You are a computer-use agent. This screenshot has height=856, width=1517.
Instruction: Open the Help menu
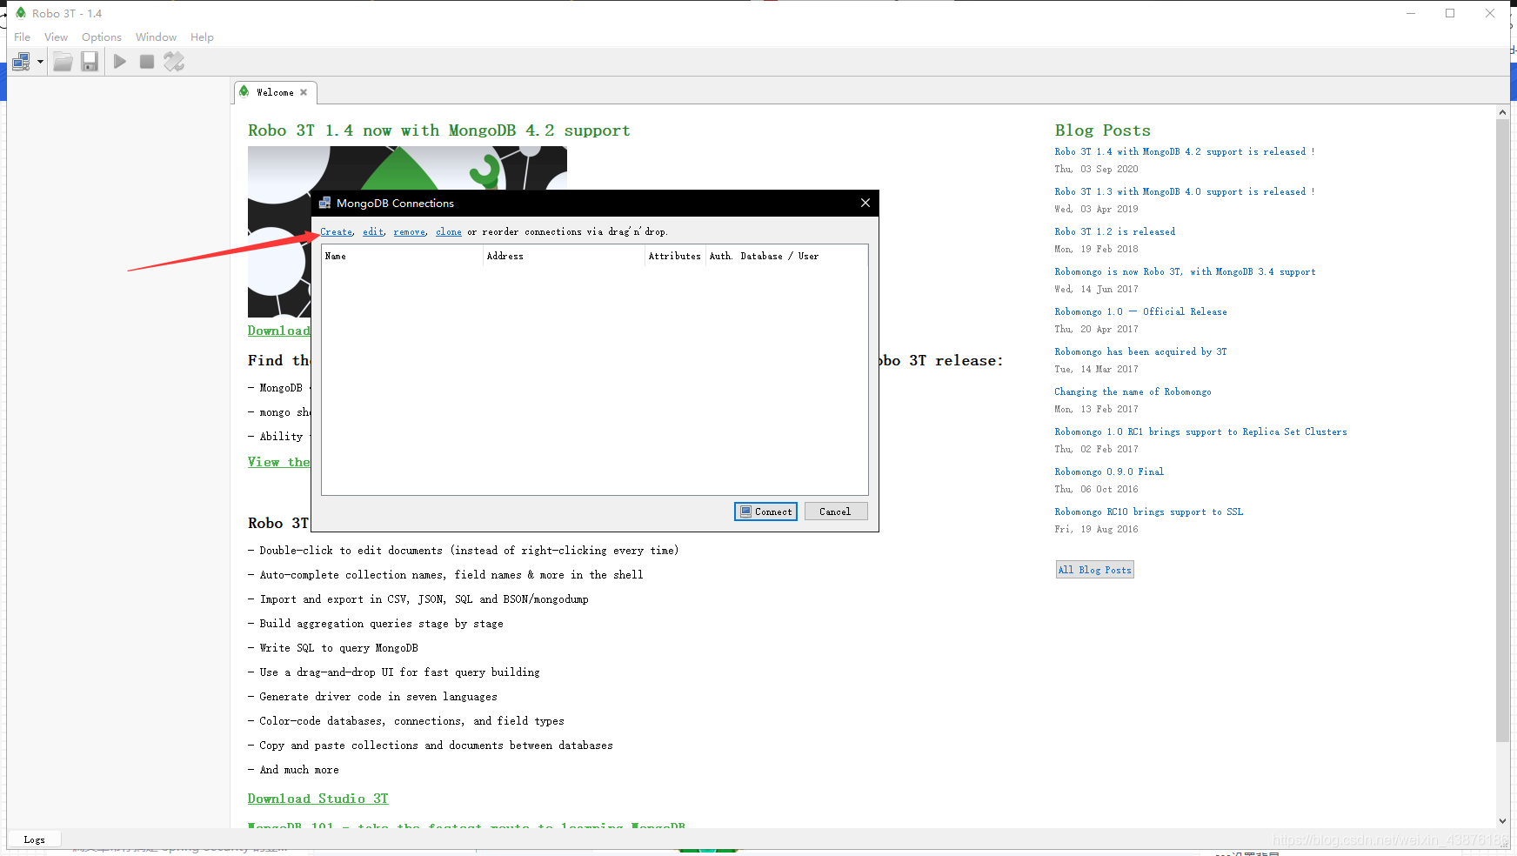coord(202,37)
